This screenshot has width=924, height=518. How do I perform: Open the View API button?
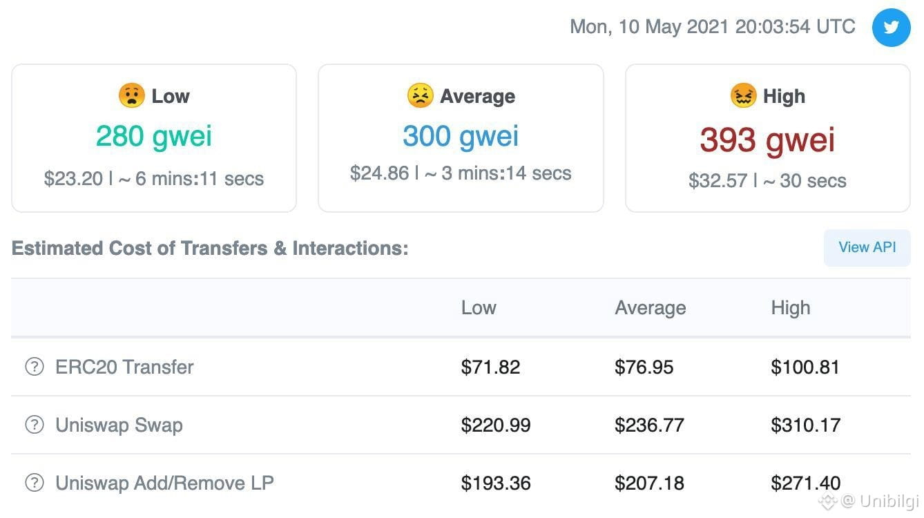pos(867,247)
